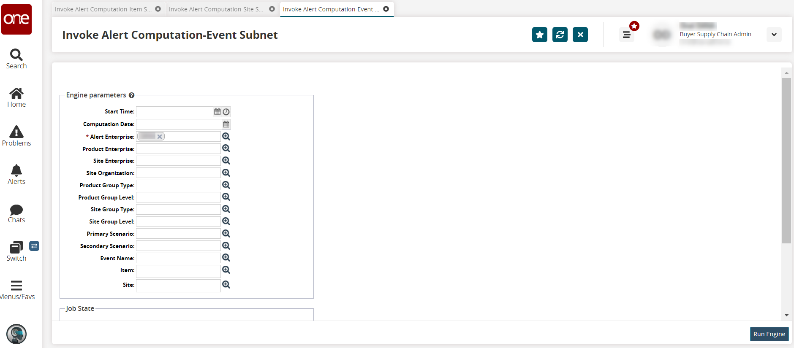The height and width of the screenshot is (348, 794).
Task: Close the page with the X button
Action: (x=580, y=35)
